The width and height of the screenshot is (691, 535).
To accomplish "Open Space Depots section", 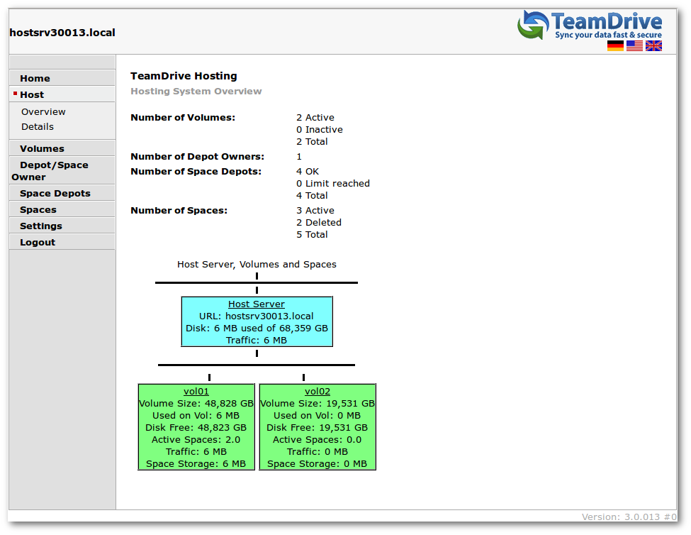I will [x=55, y=194].
